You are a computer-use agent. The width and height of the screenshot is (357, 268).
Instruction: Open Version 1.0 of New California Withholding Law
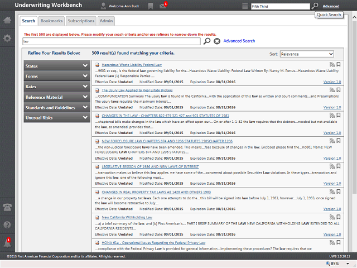point(332,234)
